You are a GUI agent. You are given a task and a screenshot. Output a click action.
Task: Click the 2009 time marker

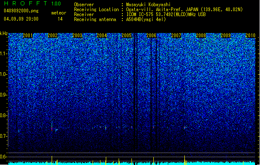tap(226, 35)
